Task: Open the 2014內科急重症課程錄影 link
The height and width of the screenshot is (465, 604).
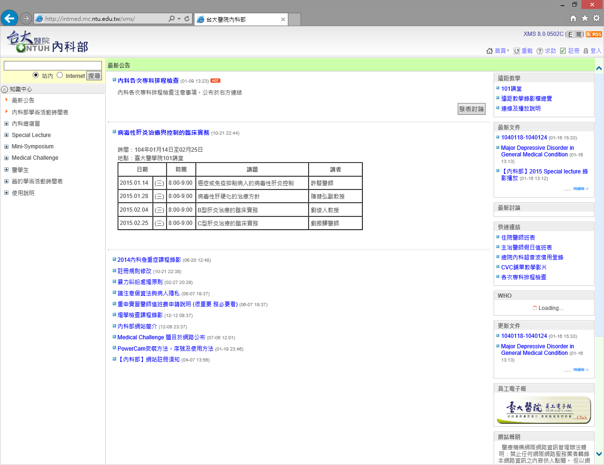Action: (x=149, y=260)
